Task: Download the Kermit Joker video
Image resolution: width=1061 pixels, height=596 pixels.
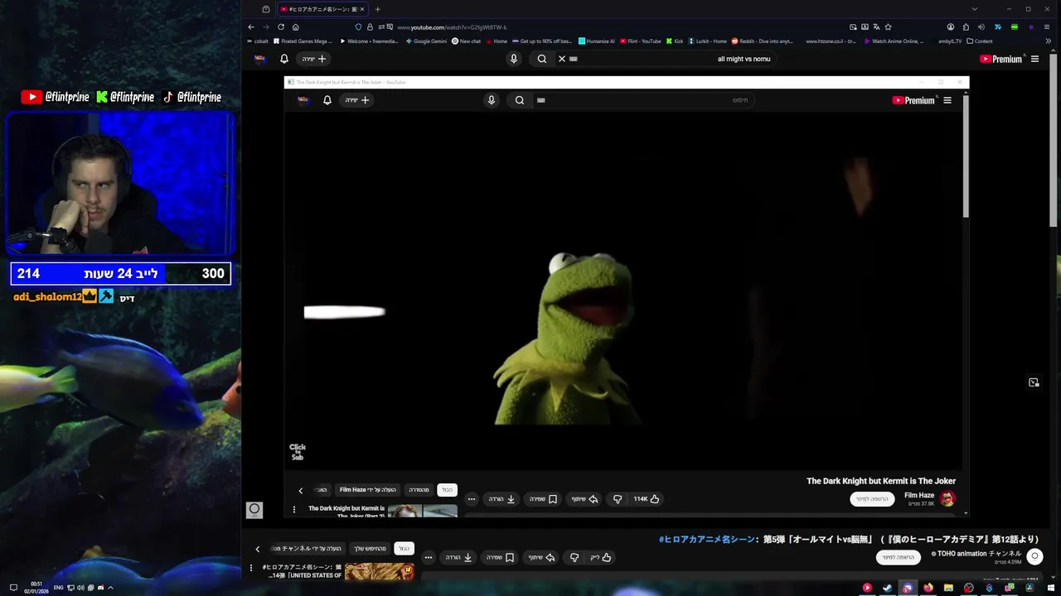Action: (x=501, y=499)
